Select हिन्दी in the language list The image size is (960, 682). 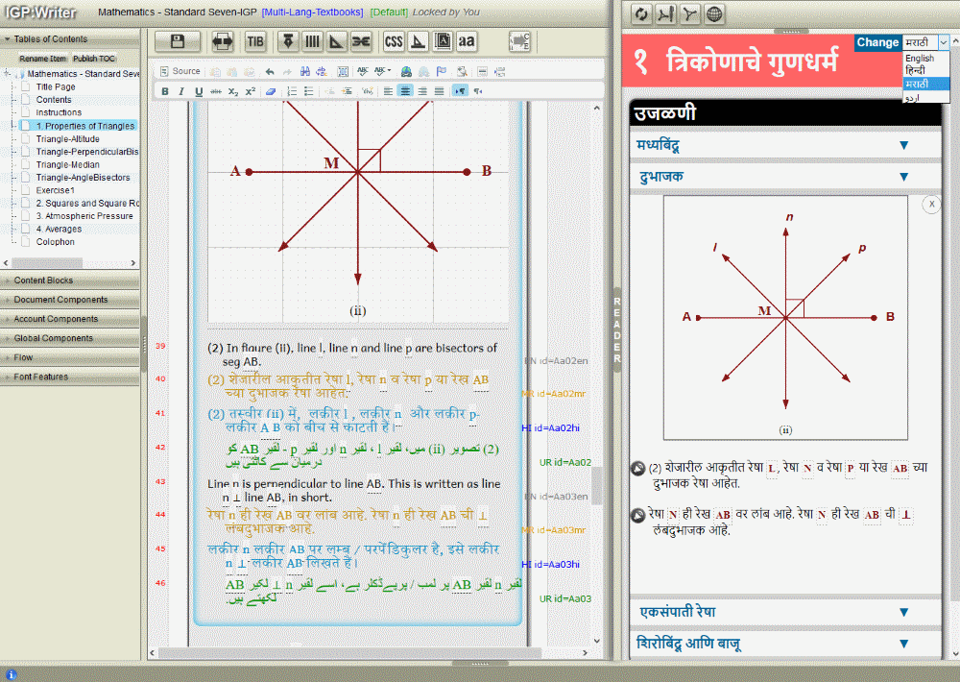pos(925,70)
